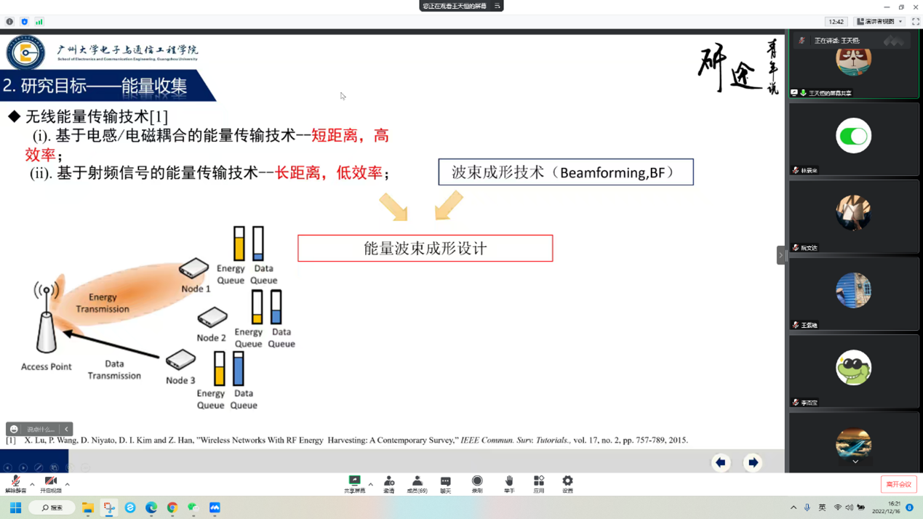Expand video options arrow

(x=68, y=484)
